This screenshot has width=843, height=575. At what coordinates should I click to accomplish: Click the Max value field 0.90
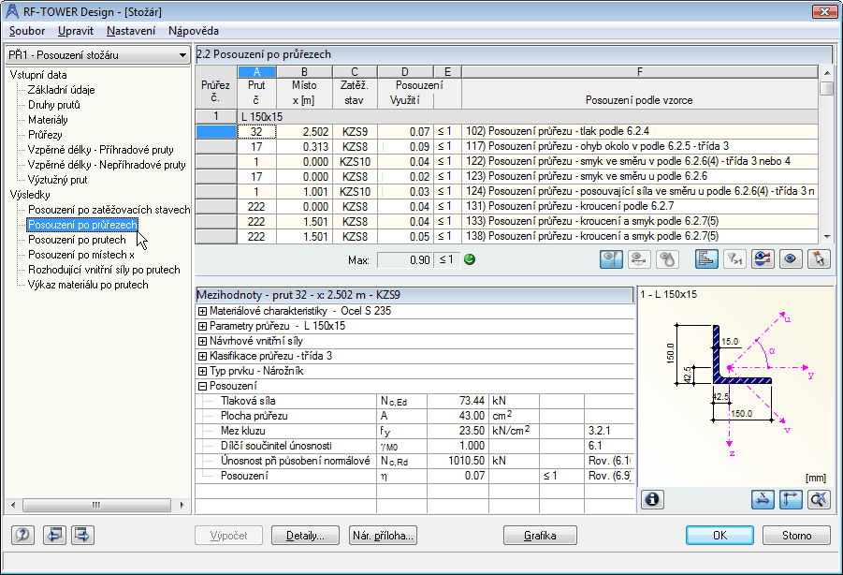pos(405,260)
